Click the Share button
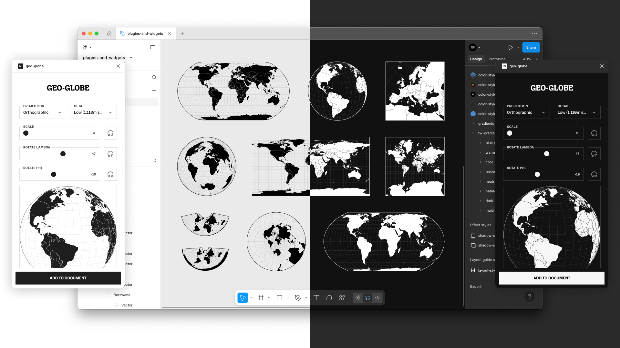 point(531,47)
